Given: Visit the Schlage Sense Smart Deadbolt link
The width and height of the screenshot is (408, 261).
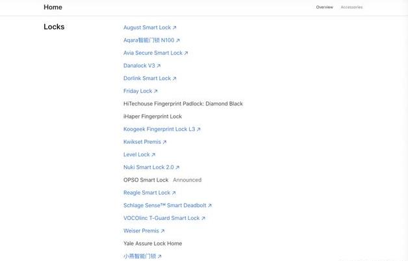Looking at the screenshot, I should (x=168, y=206).
